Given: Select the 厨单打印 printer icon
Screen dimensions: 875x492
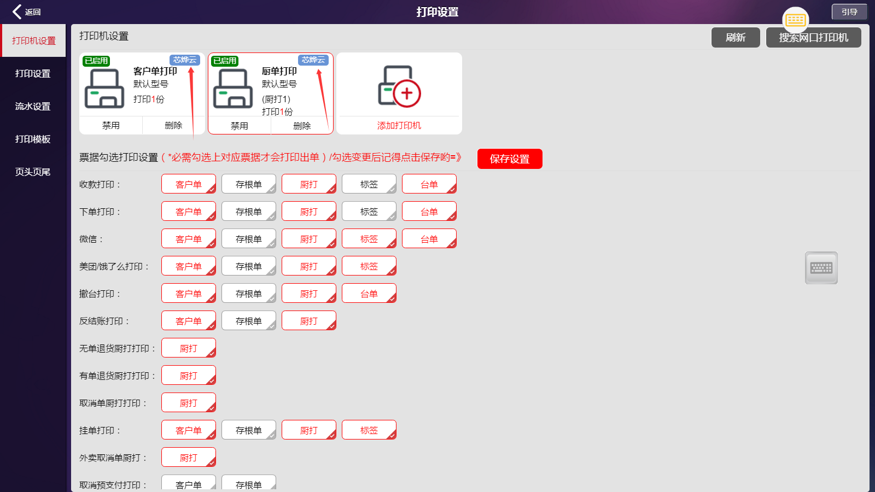Looking at the screenshot, I should click(233, 89).
